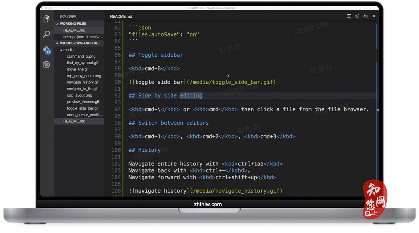This screenshot has height=233, width=419.
Task: Click the "files.autoSave": "on" line
Action: pos(164,34)
